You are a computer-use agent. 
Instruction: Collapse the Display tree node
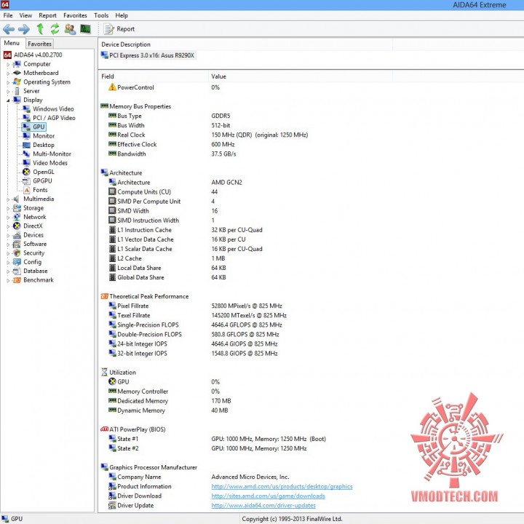pos(8,100)
